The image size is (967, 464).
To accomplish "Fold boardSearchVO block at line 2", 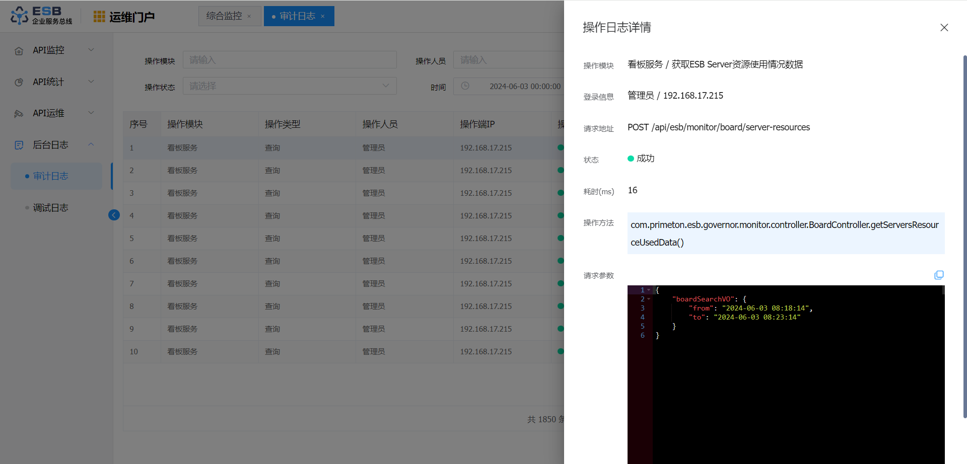I will click(649, 299).
